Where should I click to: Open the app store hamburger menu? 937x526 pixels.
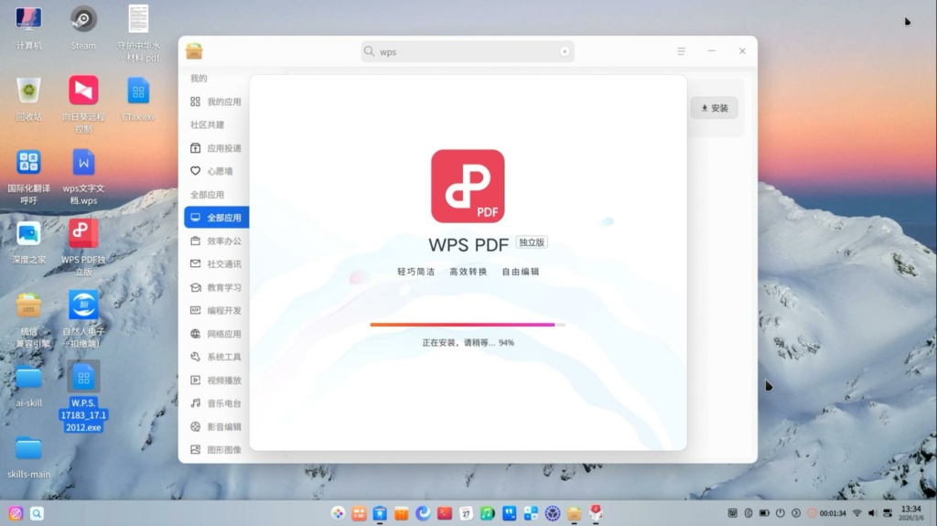click(681, 51)
